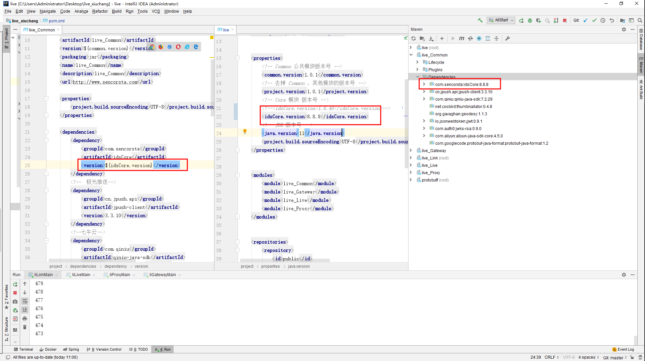Open Chrome browser preview icon in editor
Image resolution: width=645 pixels, height=361 pixels.
click(x=152, y=47)
